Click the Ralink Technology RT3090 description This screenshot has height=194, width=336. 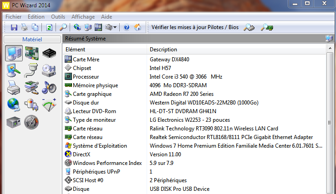click(x=214, y=129)
